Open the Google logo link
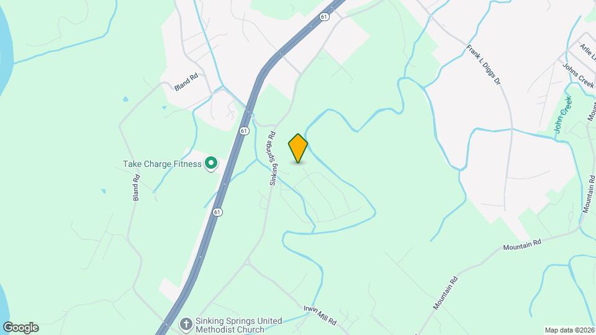The width and height of the screenshot is (596, 335). coord(21,328)
